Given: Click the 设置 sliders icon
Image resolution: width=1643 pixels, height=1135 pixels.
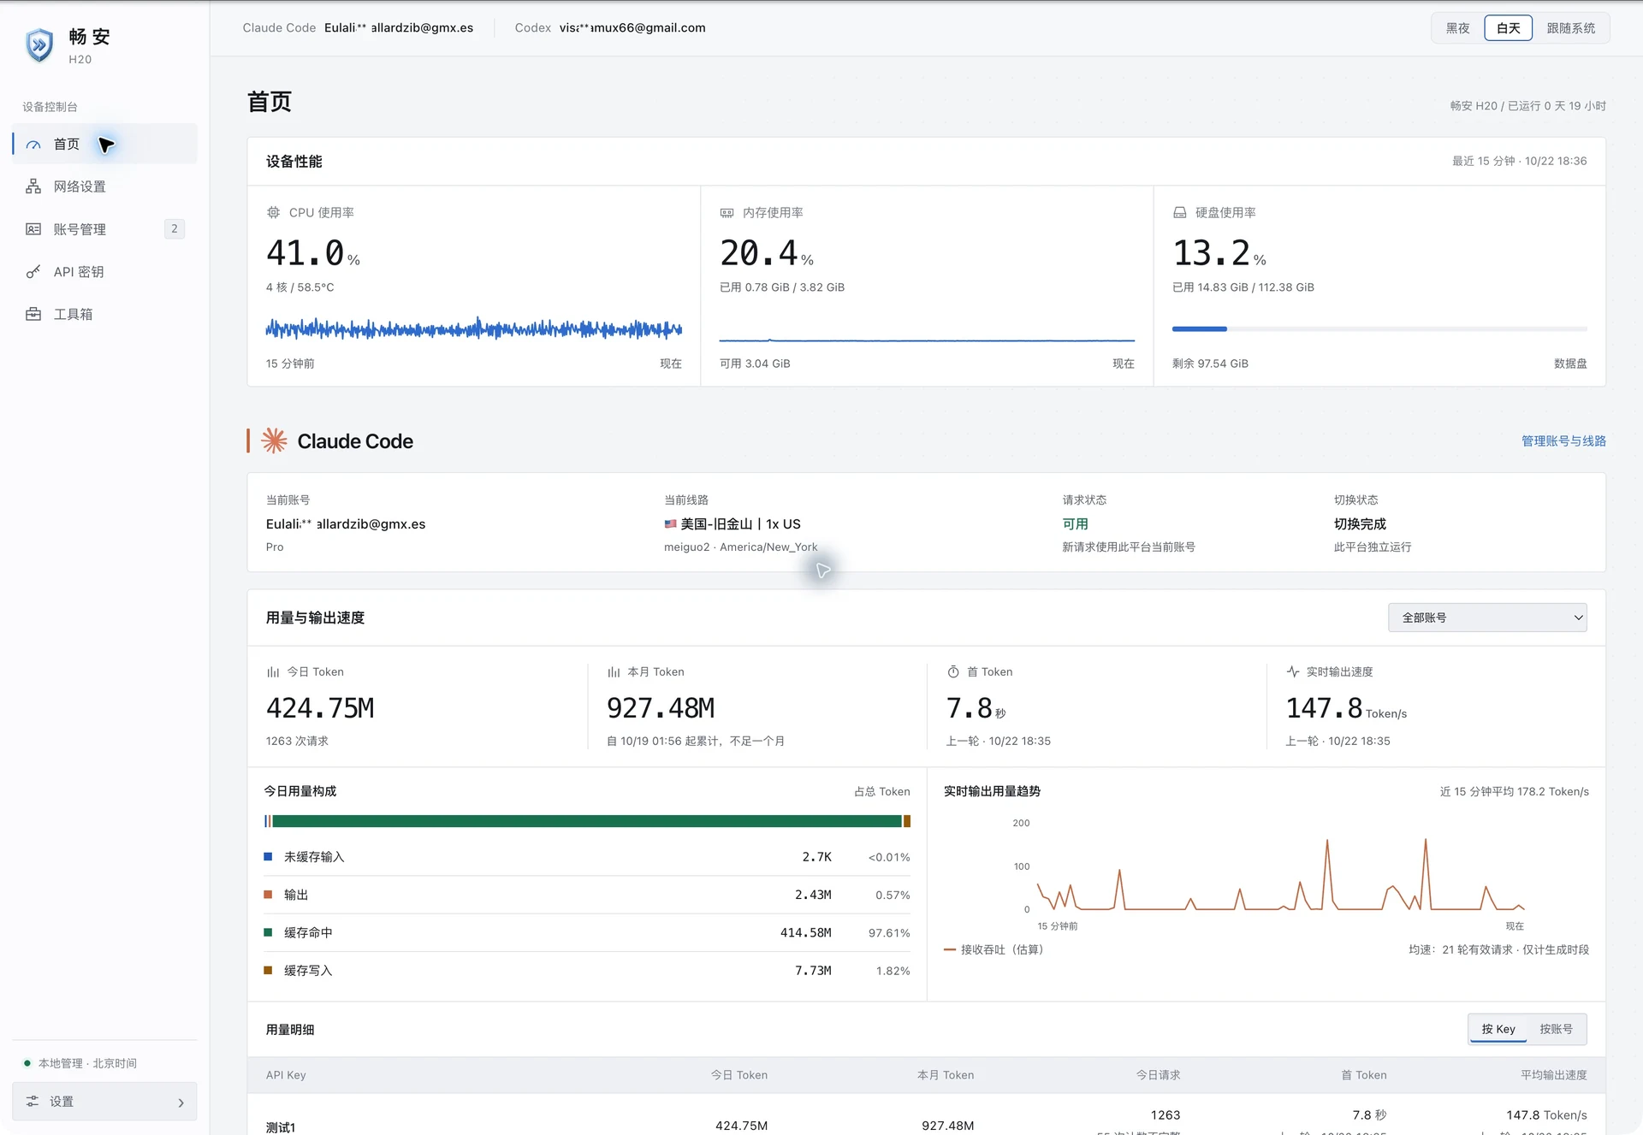Looking at the screenshot, I should pos(33,1102).
